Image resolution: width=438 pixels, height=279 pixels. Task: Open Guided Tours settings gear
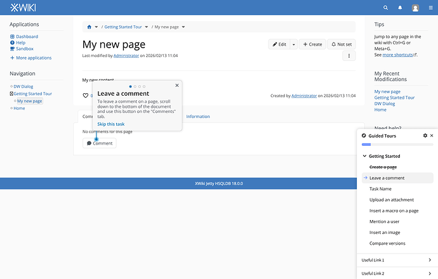[425, 136]
